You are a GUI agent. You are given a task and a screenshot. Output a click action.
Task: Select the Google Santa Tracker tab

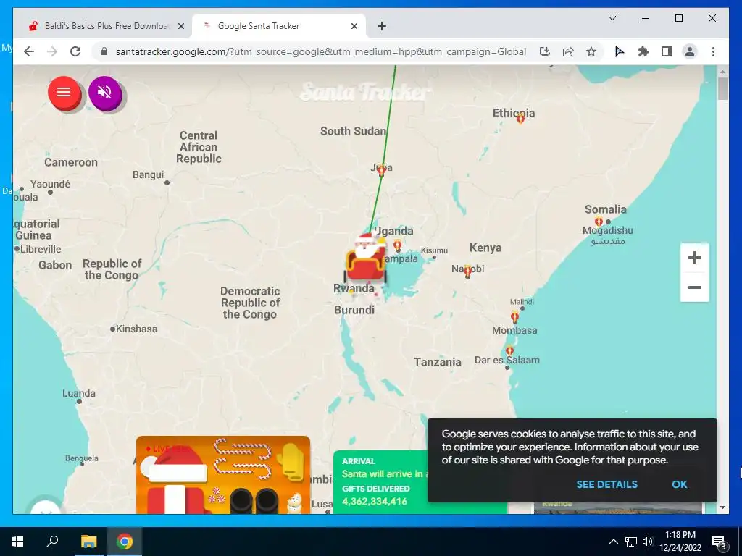click(278, 26)
